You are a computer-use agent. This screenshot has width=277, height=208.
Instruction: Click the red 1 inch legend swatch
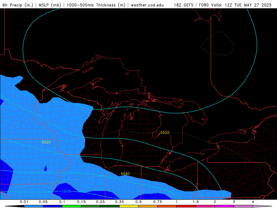click(186, 206)
